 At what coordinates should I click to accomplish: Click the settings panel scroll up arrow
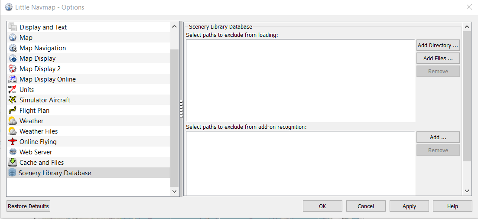point(467,27)
